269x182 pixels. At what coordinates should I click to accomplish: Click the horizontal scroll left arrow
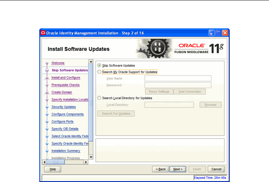click(x=45, y=162)
